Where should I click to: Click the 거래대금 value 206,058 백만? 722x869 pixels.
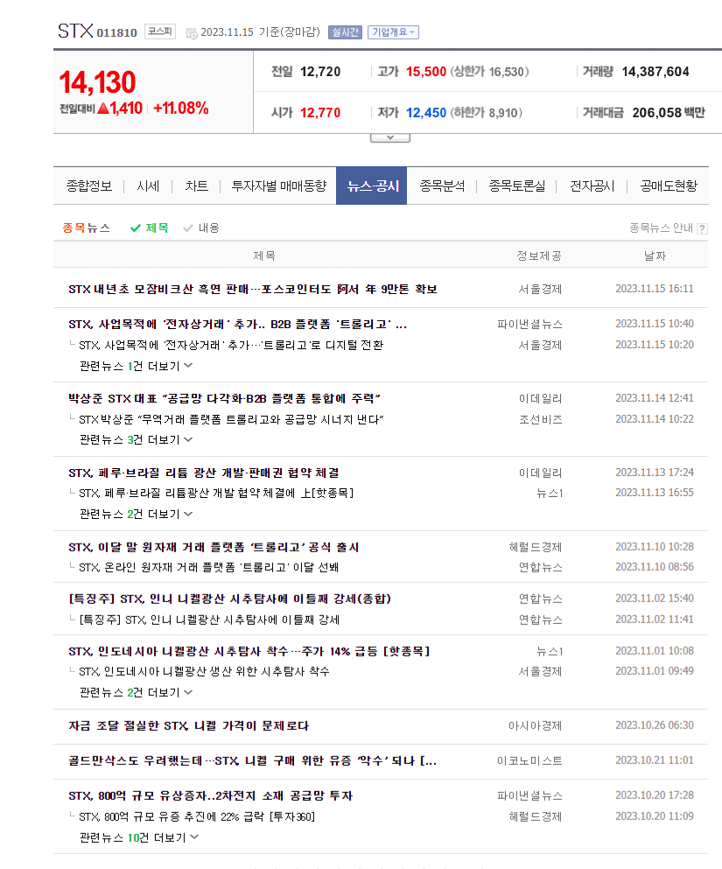pyautogui.click(x=669, y=113)
